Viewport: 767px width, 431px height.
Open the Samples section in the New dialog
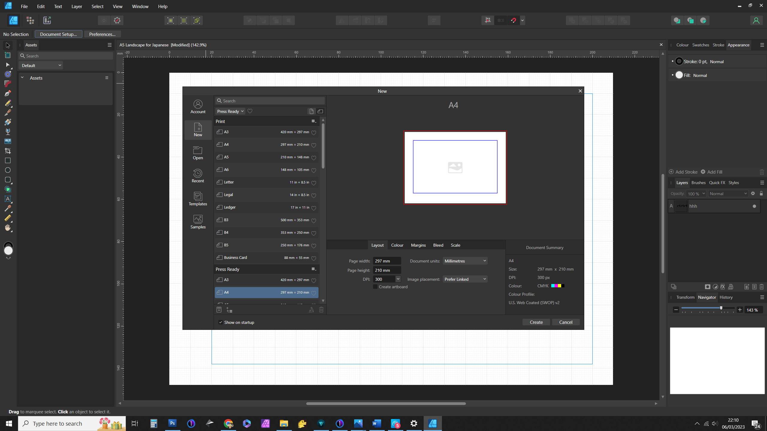click(198, 222)
